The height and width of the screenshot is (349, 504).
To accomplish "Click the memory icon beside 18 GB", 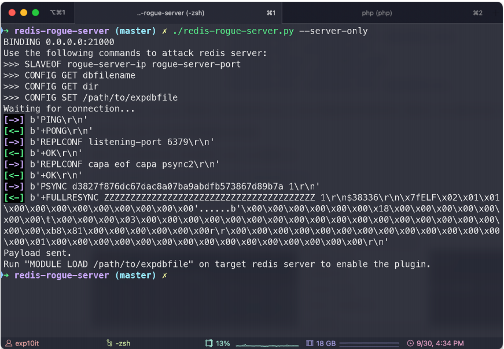I will click(310, 343).
